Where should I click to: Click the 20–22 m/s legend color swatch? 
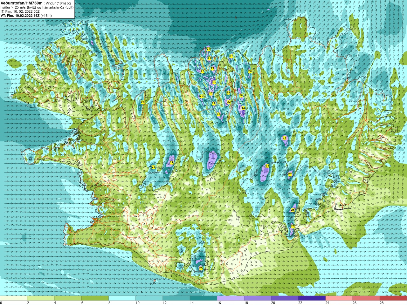pyautogui.click(x=285, y=298)
